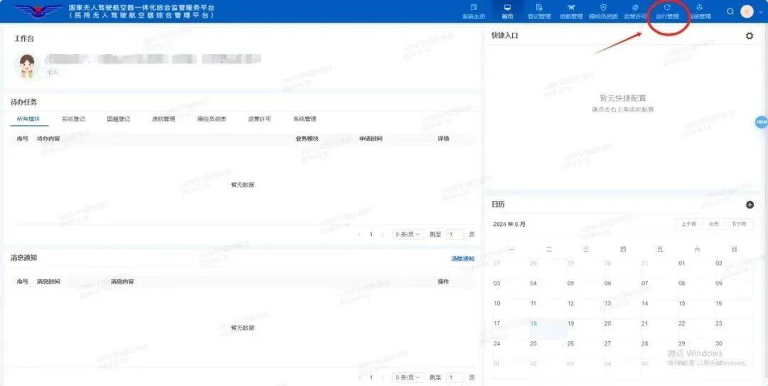Screen dimensions: 768x386
Task: Click the 申请时间 column header
Action: pyautogui.click(x=370, y=139)
